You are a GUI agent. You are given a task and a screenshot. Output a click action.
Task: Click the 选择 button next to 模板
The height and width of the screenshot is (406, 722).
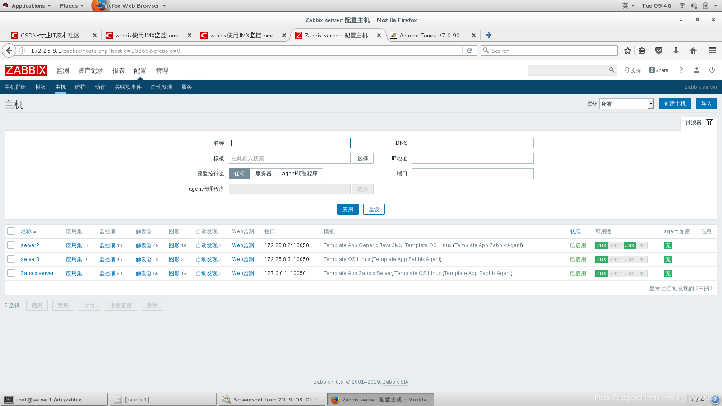click(363, 158)
